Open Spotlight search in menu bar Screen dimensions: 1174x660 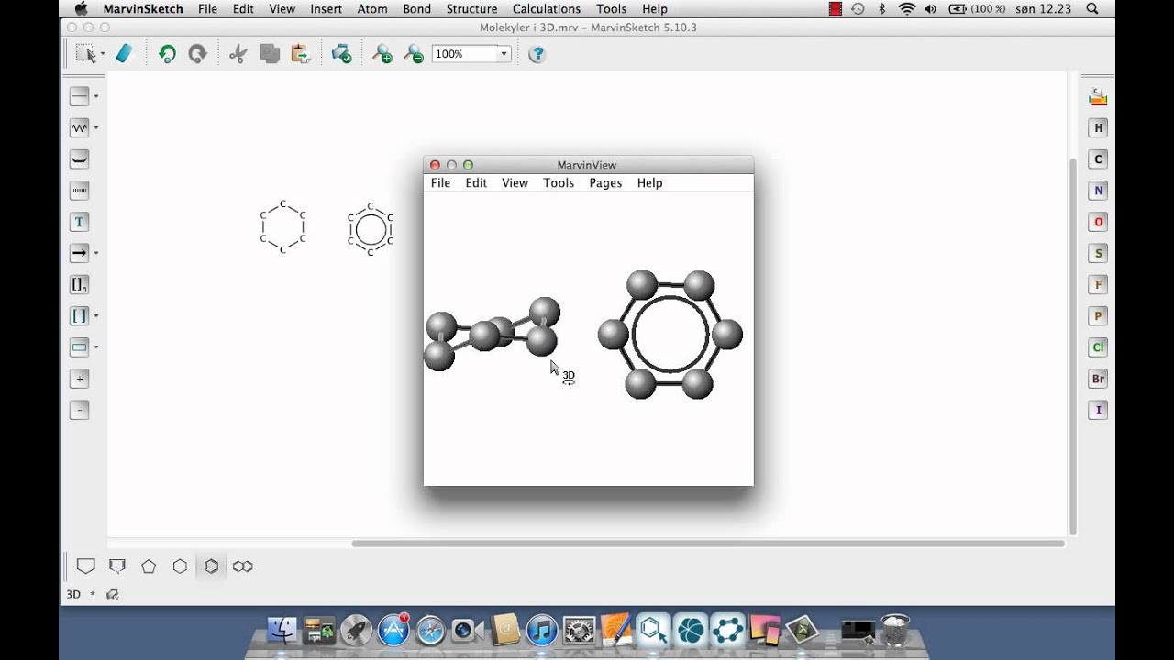[x=1092, y=9]
